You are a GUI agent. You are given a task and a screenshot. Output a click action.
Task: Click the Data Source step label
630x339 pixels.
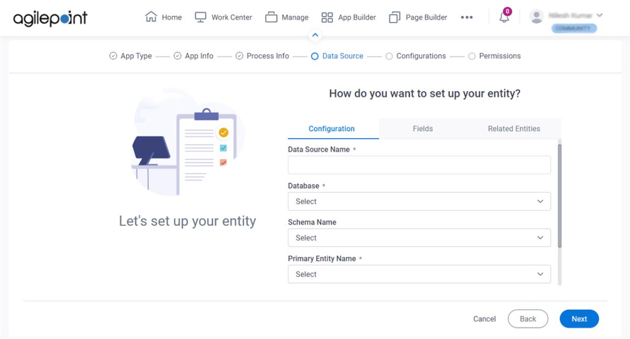pyautogui.click(x=343, y=56)
